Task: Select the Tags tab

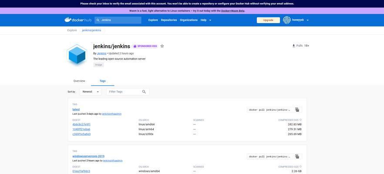Action: tap(103, 81)
